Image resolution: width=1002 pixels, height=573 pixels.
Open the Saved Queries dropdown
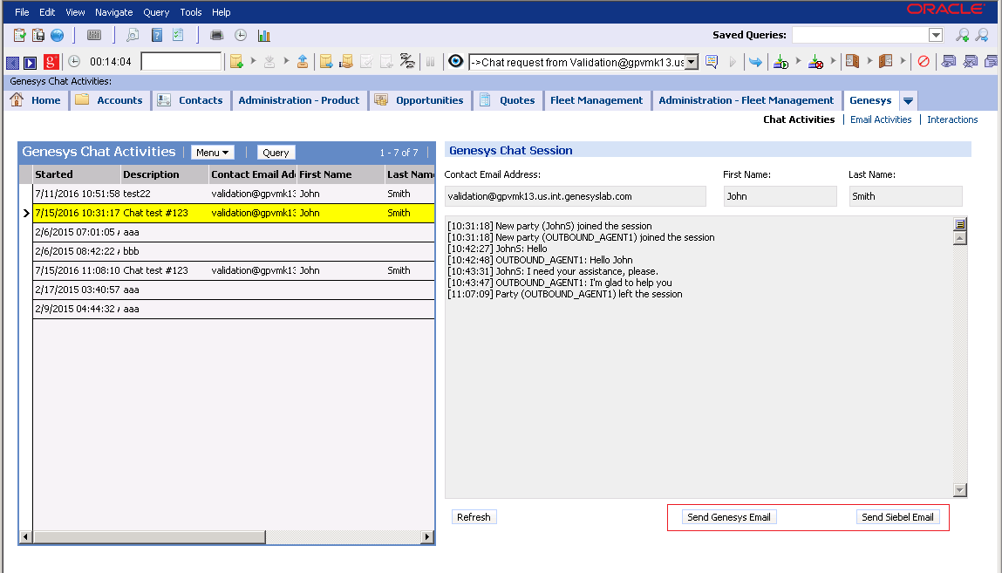(x=936, y=34)
